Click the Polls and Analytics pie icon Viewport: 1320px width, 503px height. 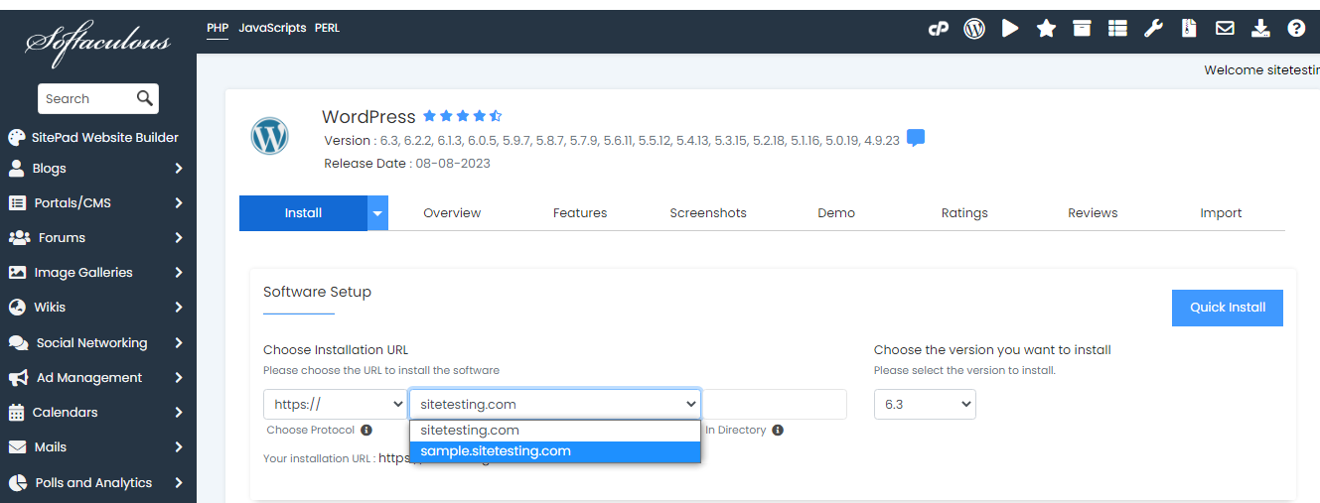tap(17, 483)
